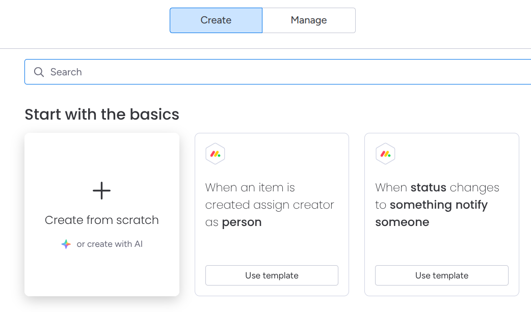Click the AI sparkle icon

coord(66,244)
